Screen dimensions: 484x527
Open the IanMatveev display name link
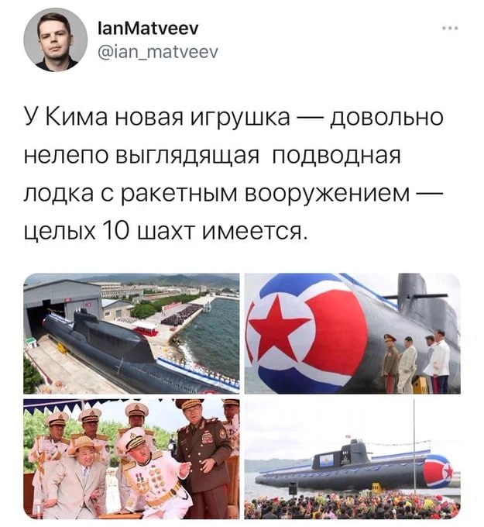coord(147,28)
